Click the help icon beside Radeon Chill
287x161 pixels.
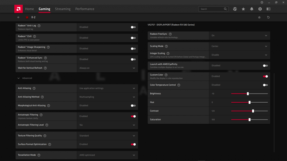click(x=34, y=36)
